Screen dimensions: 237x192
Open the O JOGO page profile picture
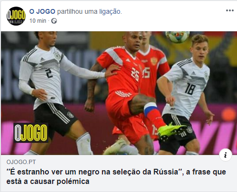click(16, 16)
